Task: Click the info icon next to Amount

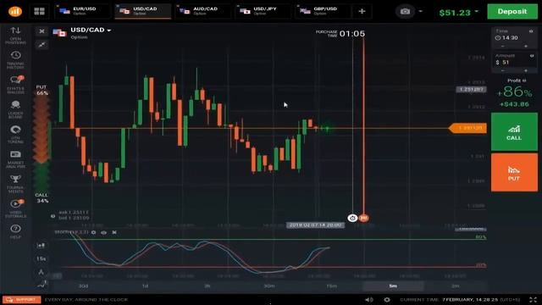Action: [x=532, y=56]
